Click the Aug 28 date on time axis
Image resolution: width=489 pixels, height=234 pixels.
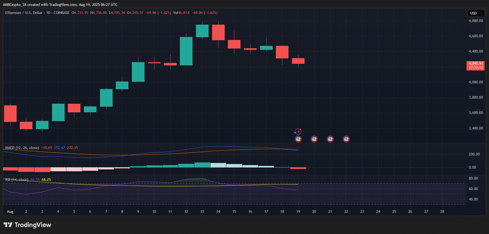click(x=442, y=211)
